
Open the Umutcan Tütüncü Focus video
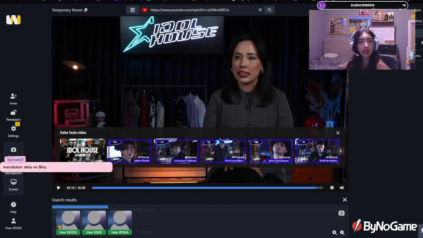176,151
